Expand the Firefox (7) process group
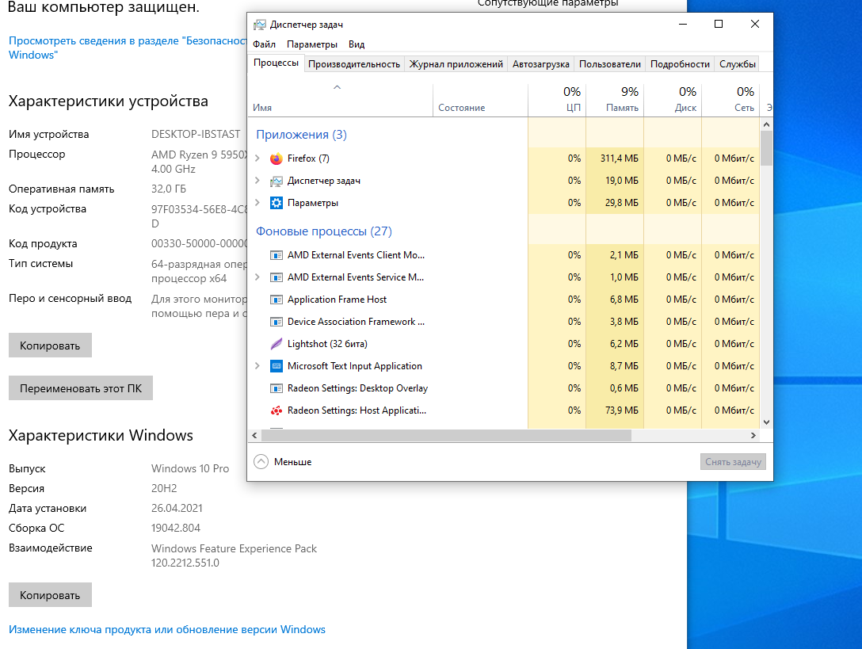The width and height of the screenshot is (862, 649). tap(257, 158)
